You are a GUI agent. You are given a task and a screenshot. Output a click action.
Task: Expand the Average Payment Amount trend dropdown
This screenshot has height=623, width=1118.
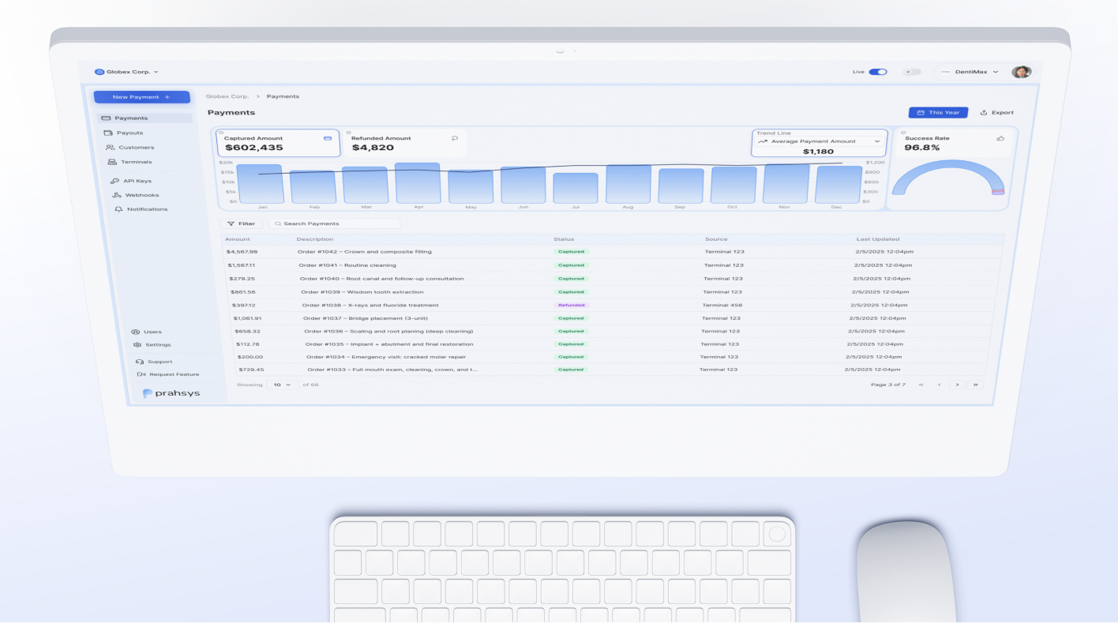coord(820,141)
